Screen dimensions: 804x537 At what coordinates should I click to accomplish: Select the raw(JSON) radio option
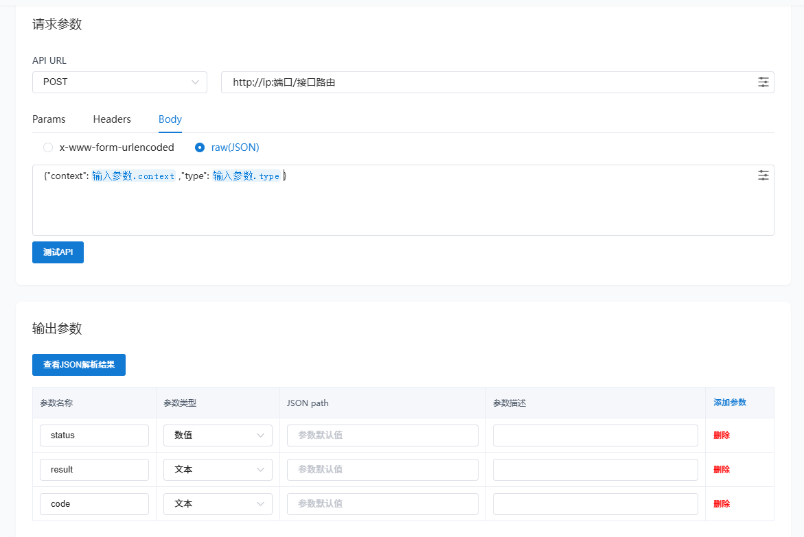200,147
